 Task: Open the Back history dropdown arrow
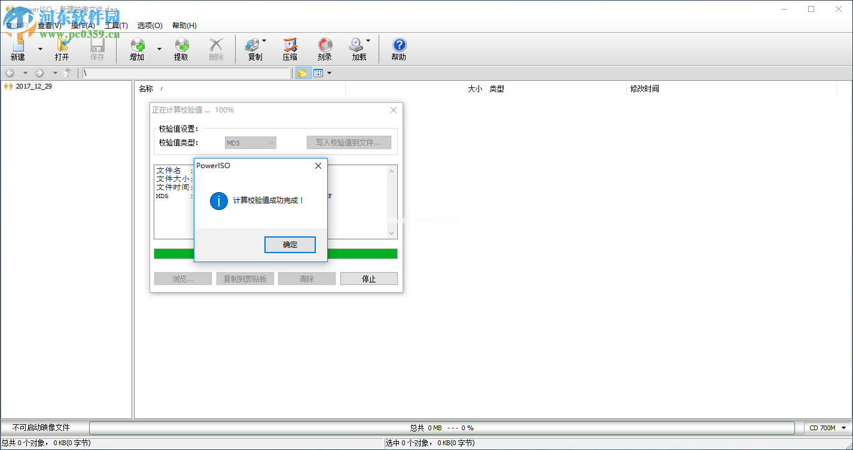pos(25,73)
